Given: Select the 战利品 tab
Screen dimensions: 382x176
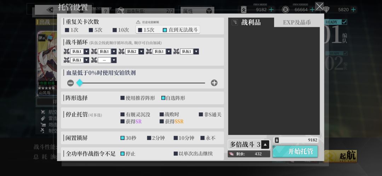Looking at the screenshot, I should [251, 22].
